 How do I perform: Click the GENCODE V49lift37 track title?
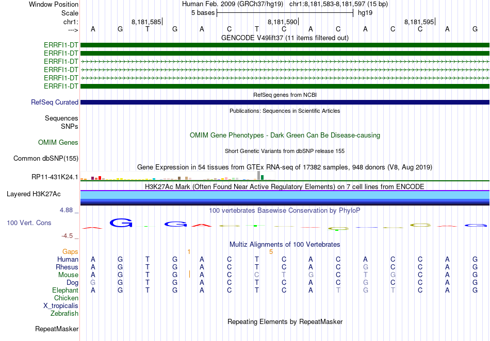[x=285, y=38]
